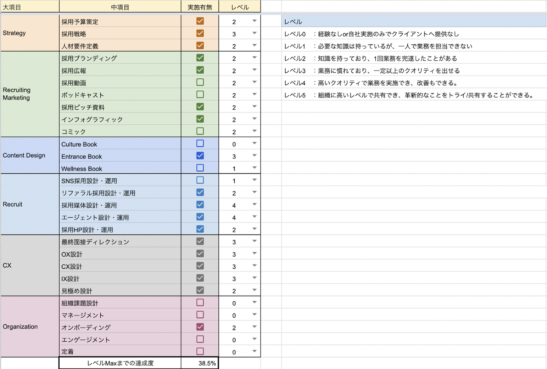This screenshot has width=547, height=369.
Task: Check the SNS採用設計・運用 checkbox
Action: pos(200,180)
